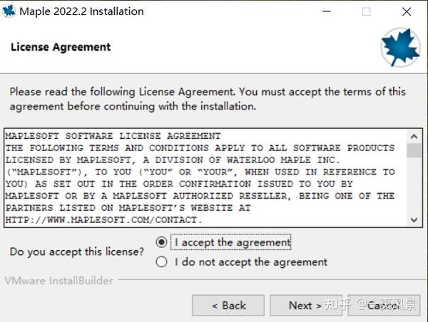This screenshot has width=428, height=322.
Task: Click the "License Agreement" heading
Action: click(x=61, y=47)
